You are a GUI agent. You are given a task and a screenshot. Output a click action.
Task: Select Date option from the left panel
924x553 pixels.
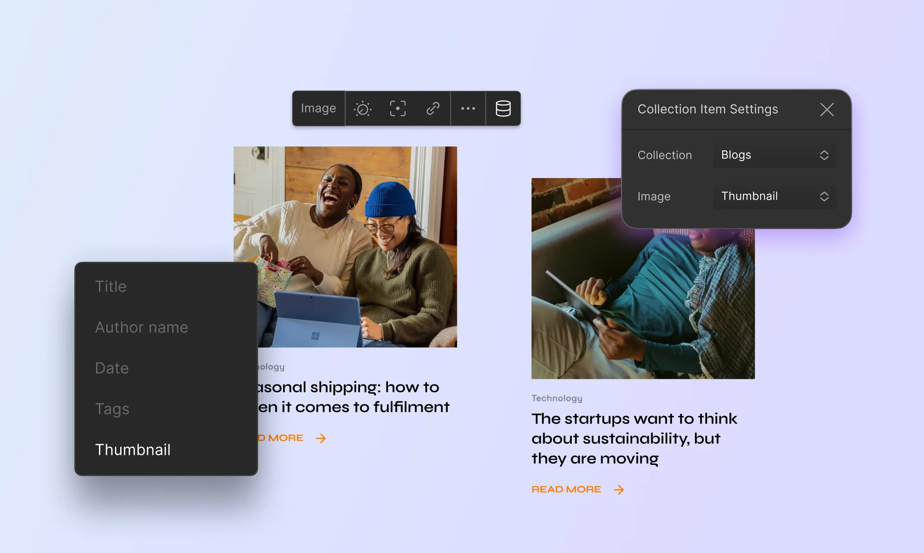(111, 367)
